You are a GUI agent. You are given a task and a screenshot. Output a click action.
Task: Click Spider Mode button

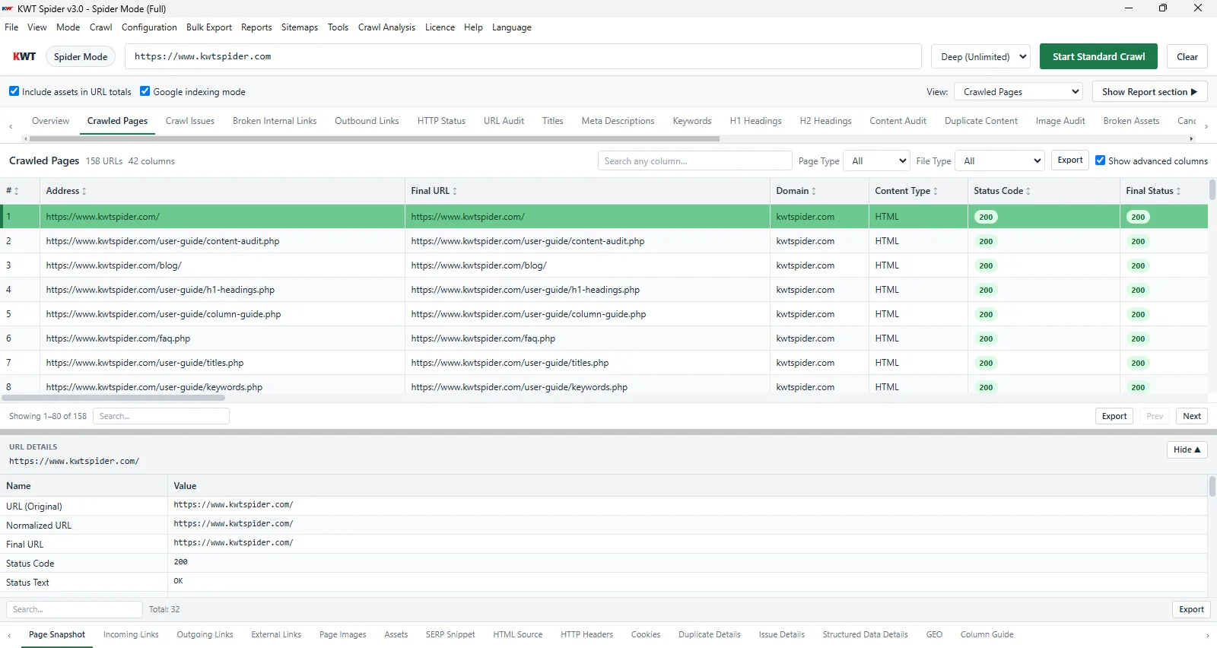point(81,56)
